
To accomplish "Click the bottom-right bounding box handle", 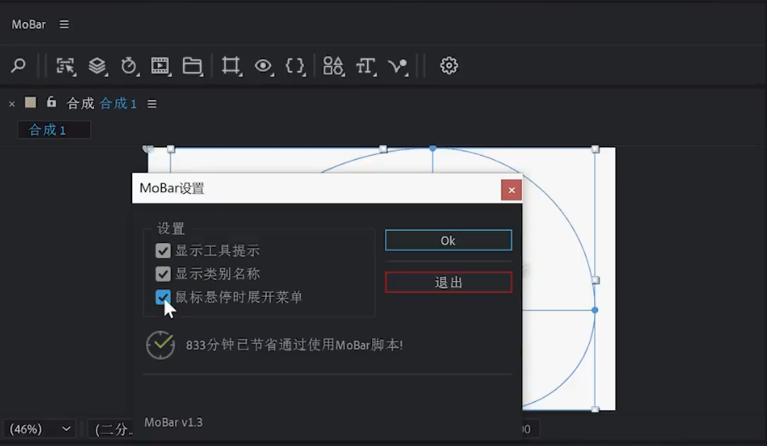I will coord(595,409).
